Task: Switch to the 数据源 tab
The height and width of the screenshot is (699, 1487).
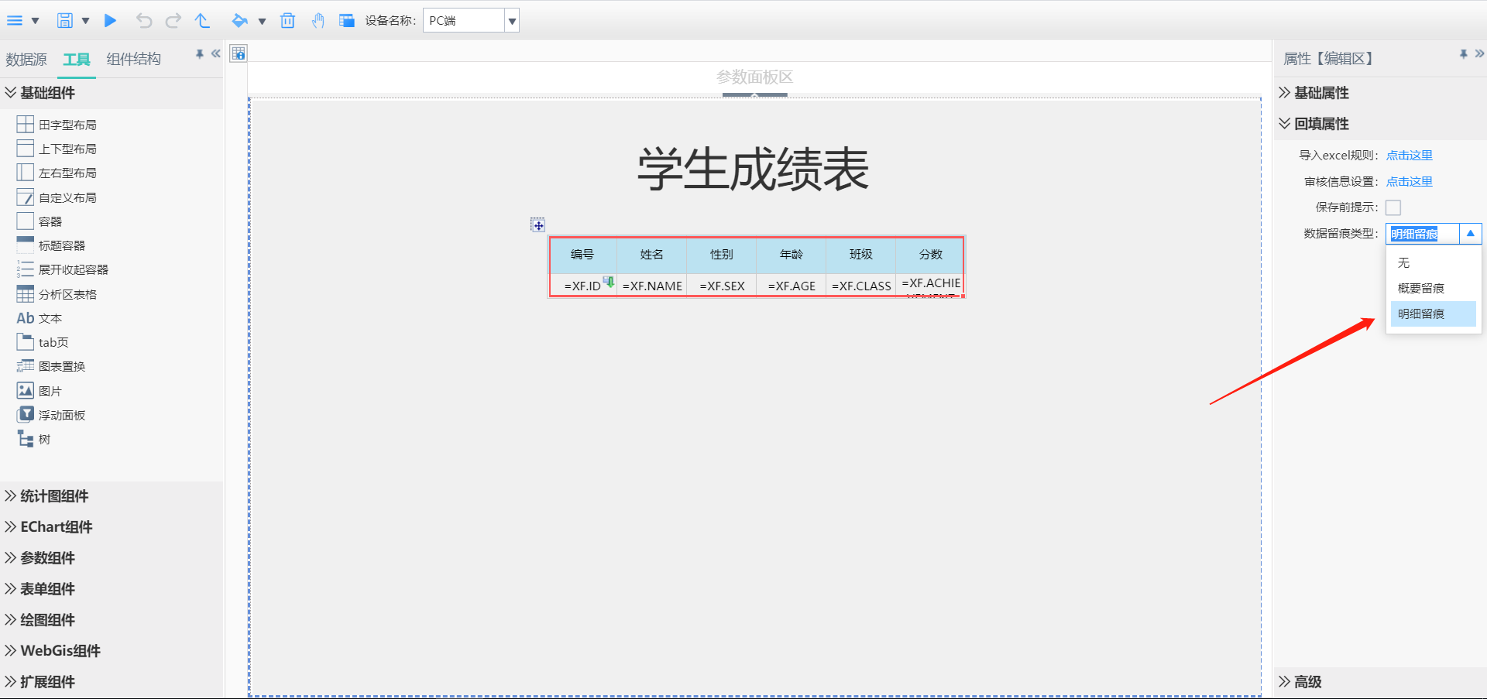Action: coord(26,60)
